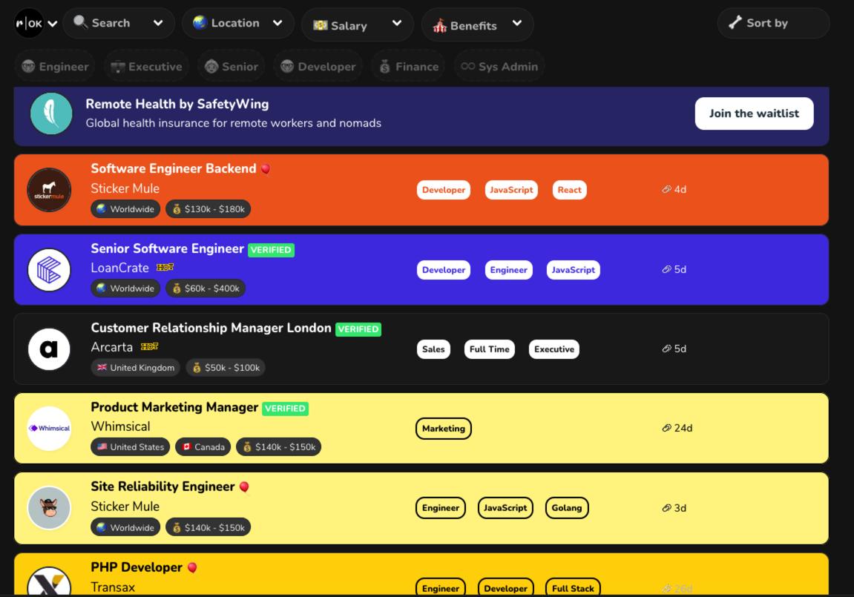Viewport: 854px width, 597px height.
Task: Click the Arcarta 'a' logo
Action: [x=49, y=349]
